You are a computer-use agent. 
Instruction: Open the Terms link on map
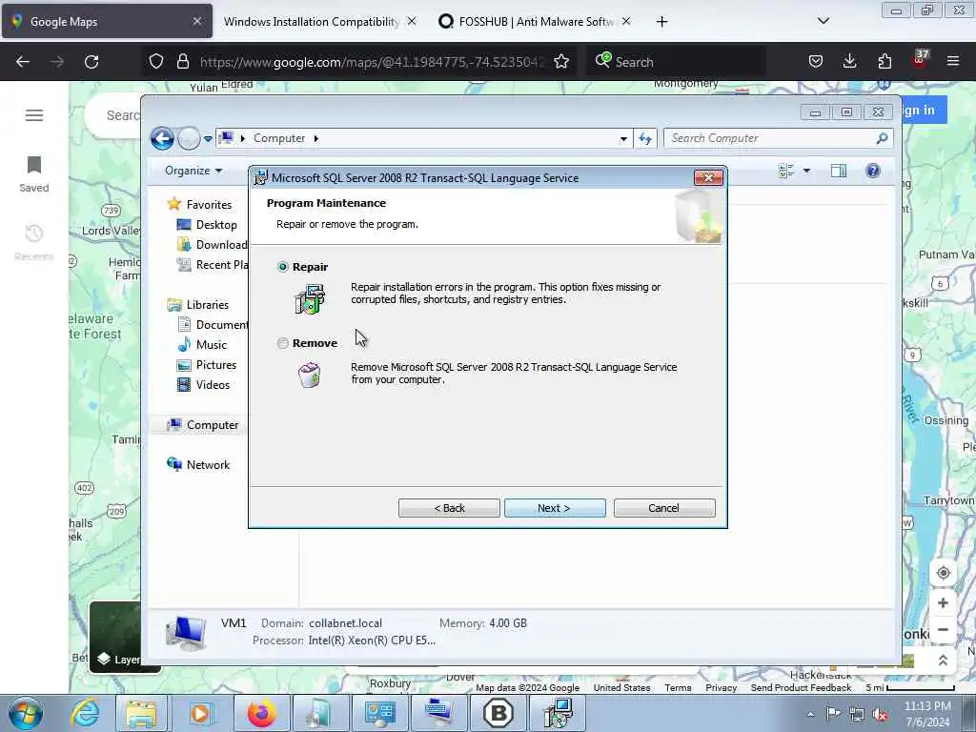(x=678, y=688)
